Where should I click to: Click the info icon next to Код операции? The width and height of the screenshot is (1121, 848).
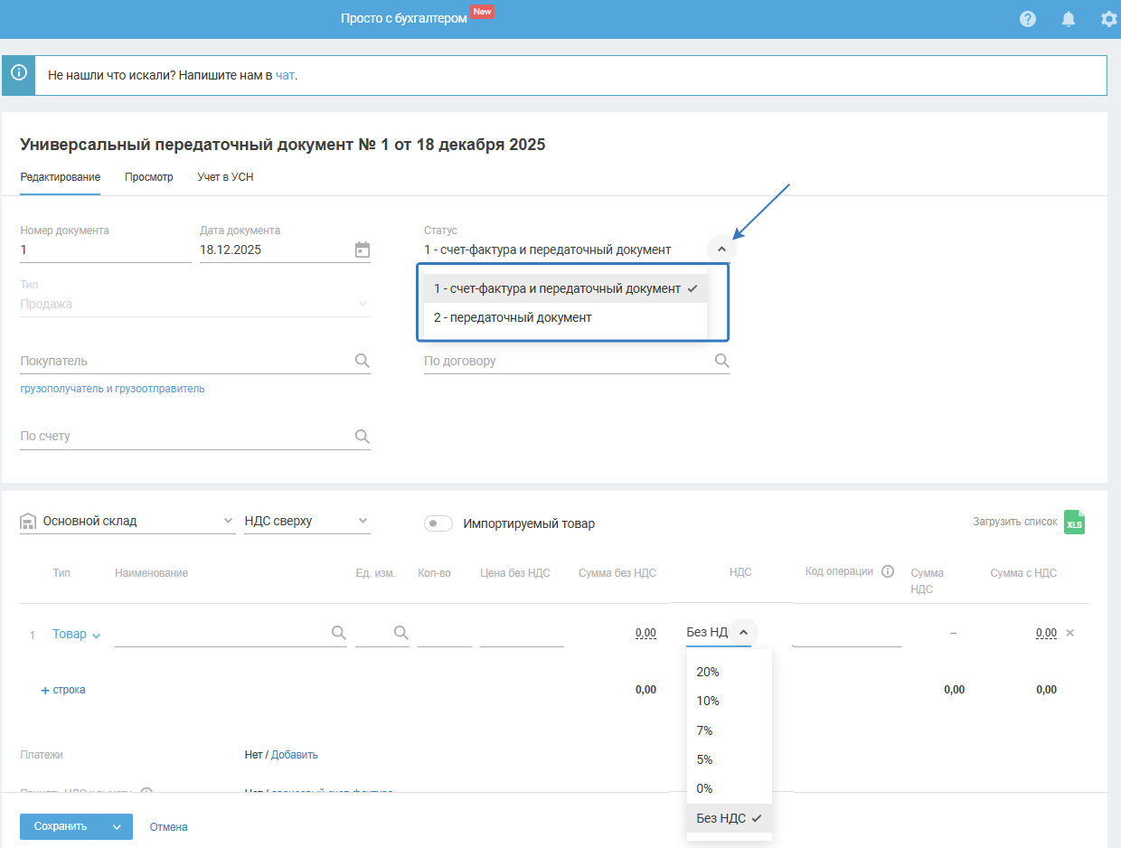click(888, 571)
